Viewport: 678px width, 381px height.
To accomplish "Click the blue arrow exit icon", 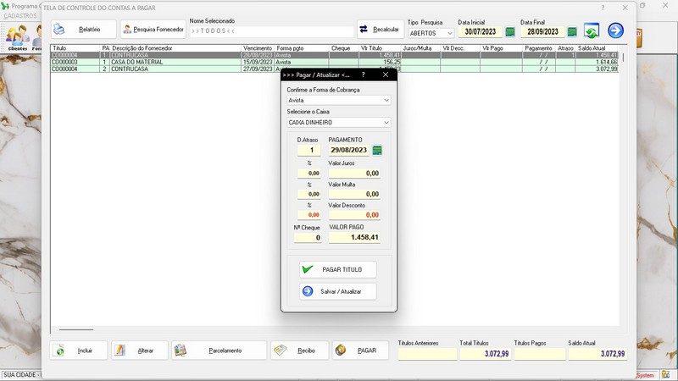I will (x=615, y=30).
